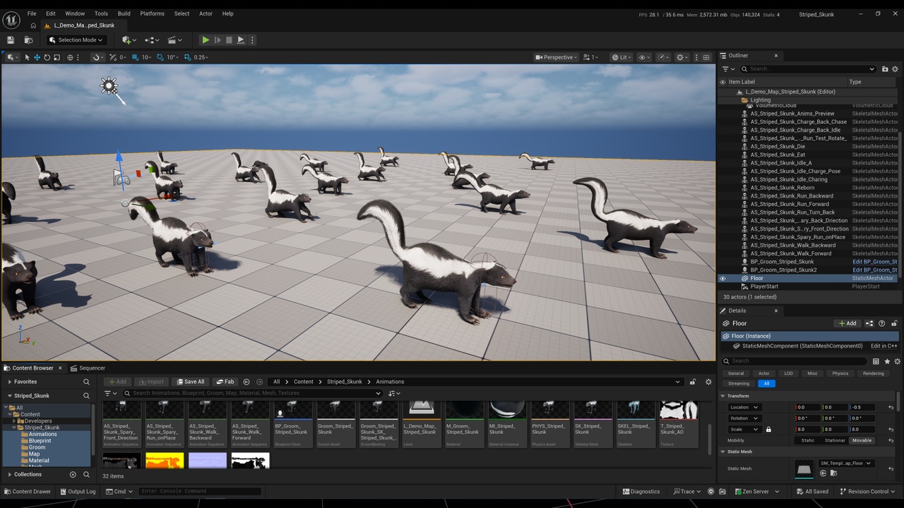Select the Rendering category filter in Details

[873, 373]
